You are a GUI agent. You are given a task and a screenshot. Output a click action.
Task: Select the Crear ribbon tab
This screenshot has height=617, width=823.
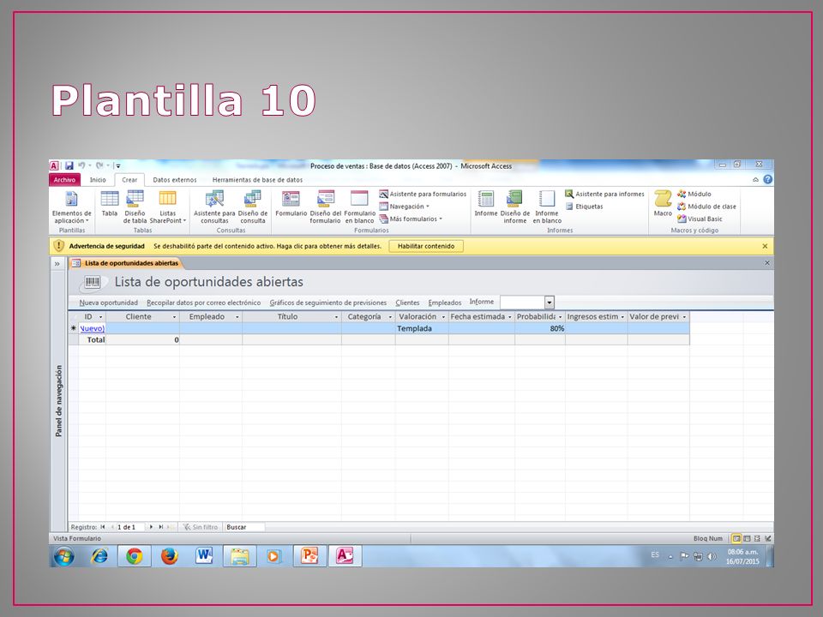pos(129,180)
